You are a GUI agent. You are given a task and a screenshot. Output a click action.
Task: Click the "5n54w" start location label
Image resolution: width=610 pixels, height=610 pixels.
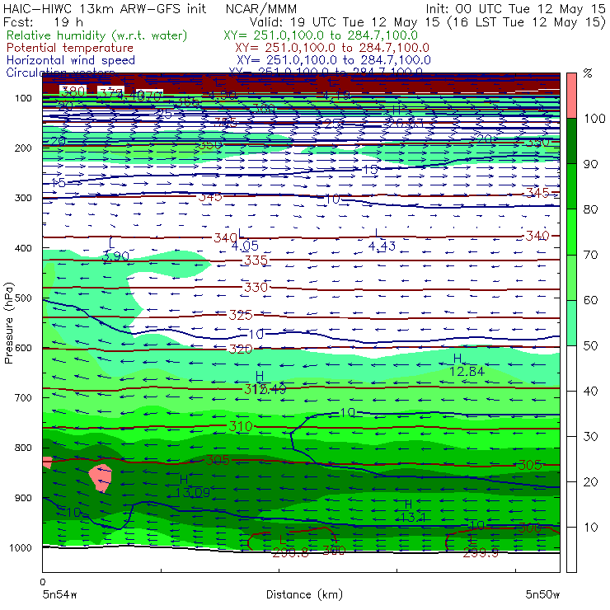coord(60,594)
